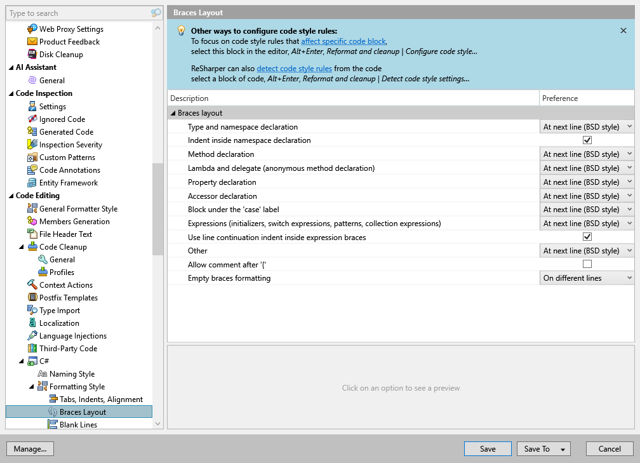Click the Members Generation icon

tap(32, 222)
